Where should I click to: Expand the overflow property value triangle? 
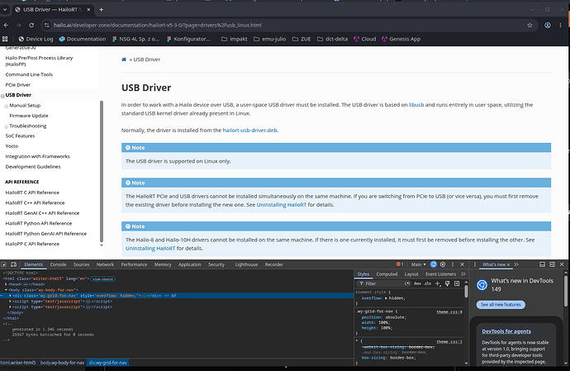point(386,298)
